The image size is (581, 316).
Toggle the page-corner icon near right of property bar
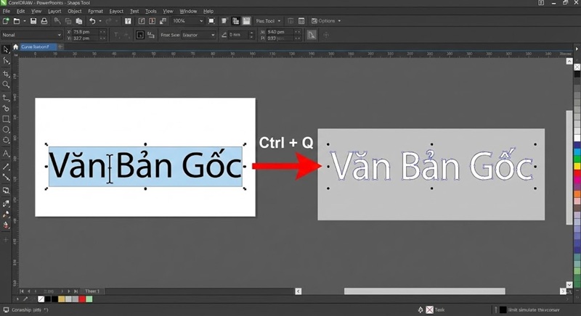pyautogui.click(x=312, y=35)
